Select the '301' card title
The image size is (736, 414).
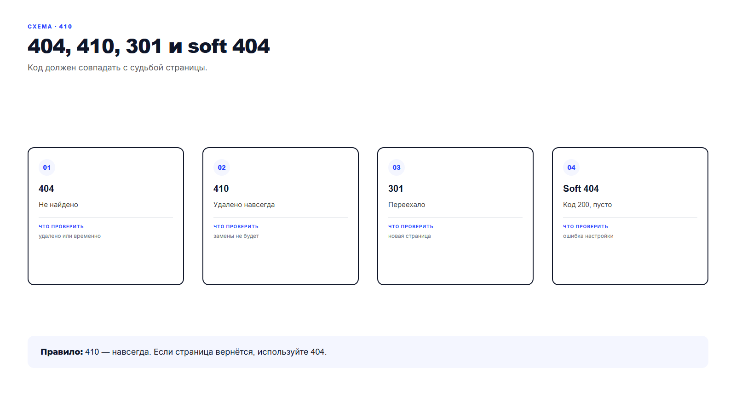click(x=396, y=189)
